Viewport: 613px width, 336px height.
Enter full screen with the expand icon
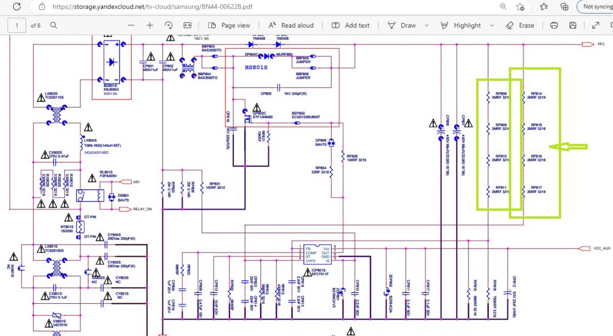tap(596, 25)
